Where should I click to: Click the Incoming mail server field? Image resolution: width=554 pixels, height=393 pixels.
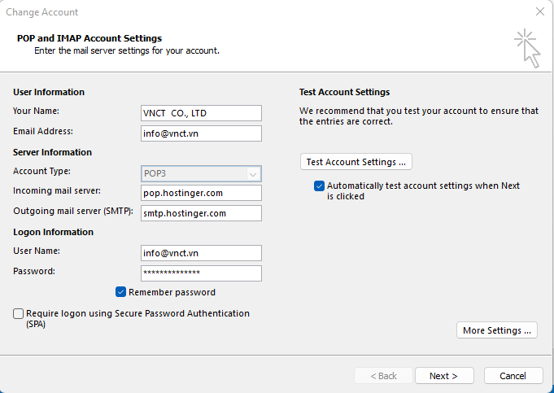tap(200, 193)
